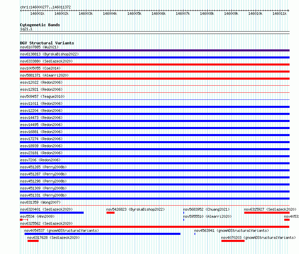Click the nsv6107885 (Wu2021) purple variant bar
The image size is (299, 254).
click(x=155, y=50)
